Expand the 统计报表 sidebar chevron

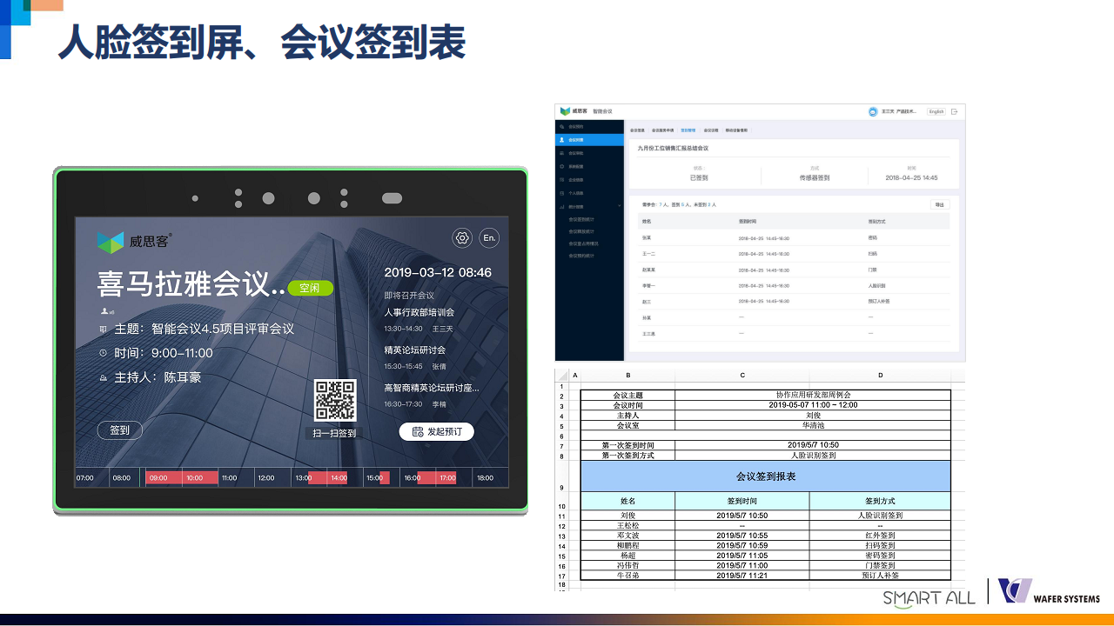[x=619, y=207]
